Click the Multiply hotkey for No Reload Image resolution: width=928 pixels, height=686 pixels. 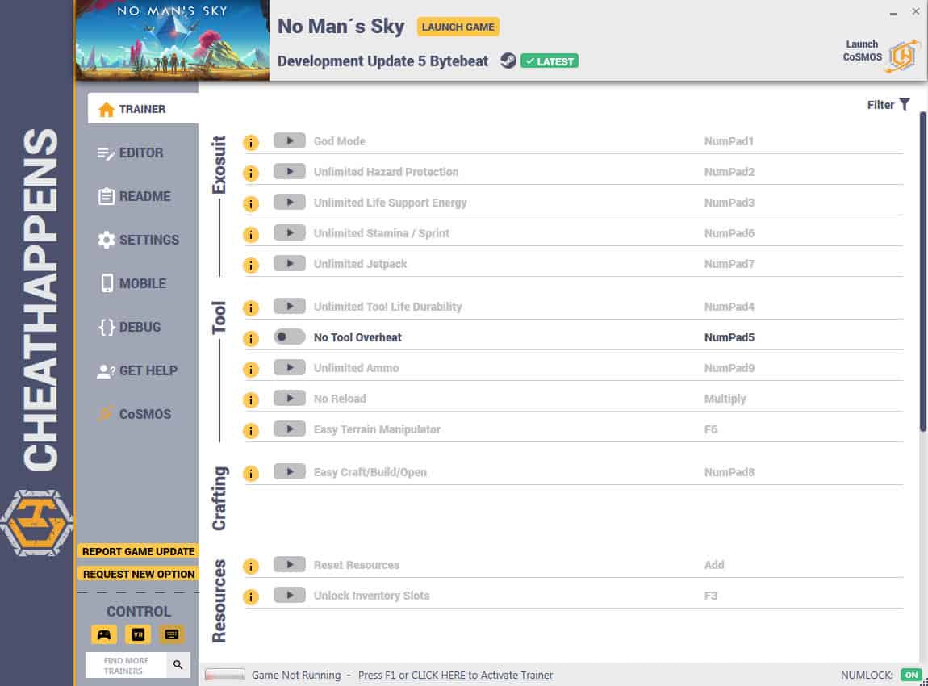pos(725,399)
